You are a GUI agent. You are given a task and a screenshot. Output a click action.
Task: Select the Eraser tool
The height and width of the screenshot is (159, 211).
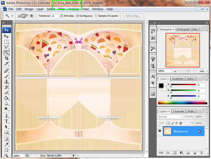point(6,93)
